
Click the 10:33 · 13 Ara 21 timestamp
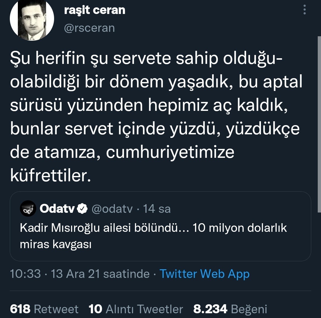click(80, 274)
